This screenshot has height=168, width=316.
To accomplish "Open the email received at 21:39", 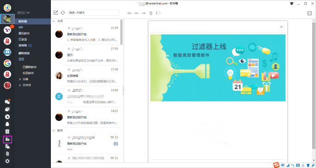I will (x=86, y=34).
